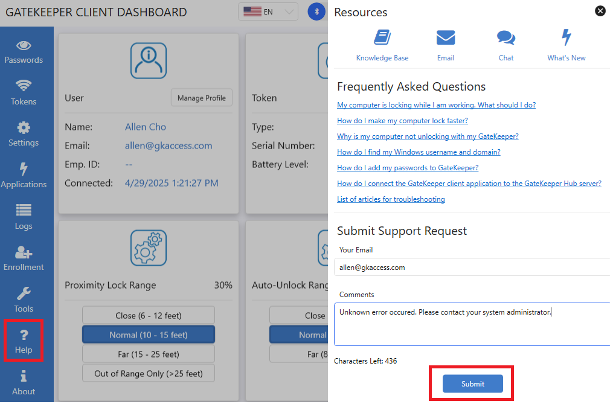Click the Bluetooth status icon

pyautogui.click(x=316, y=11)
